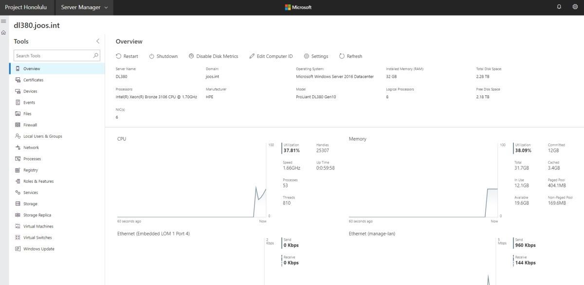
Task: Shut down the server
Action: 164,56
